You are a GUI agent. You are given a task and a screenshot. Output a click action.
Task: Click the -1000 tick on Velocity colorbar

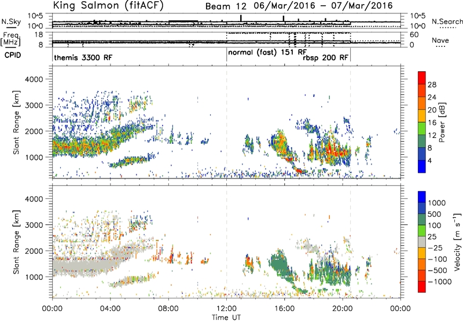click(x=439, y=282)
